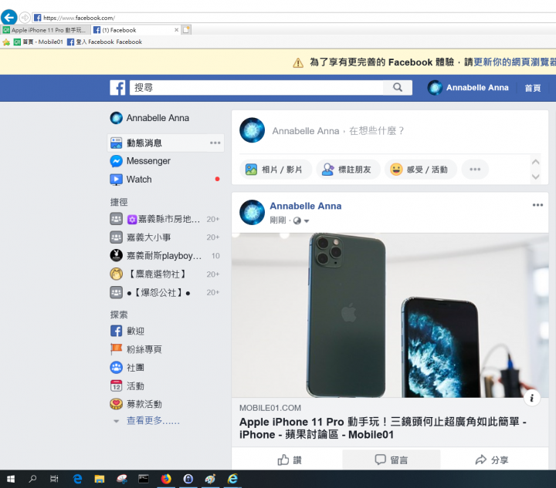Expand 查看更多 in the explore section
Image resolution: width=556 pixels, height=488 pixels.
click(x=153, y=420)
